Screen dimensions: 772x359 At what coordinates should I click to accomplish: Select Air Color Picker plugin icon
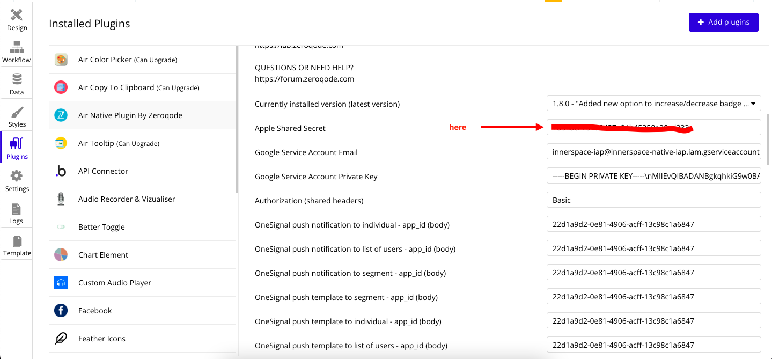(61, 60)
